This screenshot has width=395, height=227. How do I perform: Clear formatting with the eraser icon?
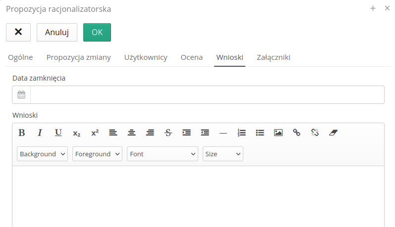[333, 133]
